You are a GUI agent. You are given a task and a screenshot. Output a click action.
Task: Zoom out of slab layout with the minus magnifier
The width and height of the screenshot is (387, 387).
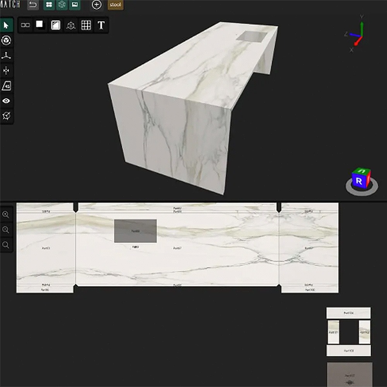6,229
